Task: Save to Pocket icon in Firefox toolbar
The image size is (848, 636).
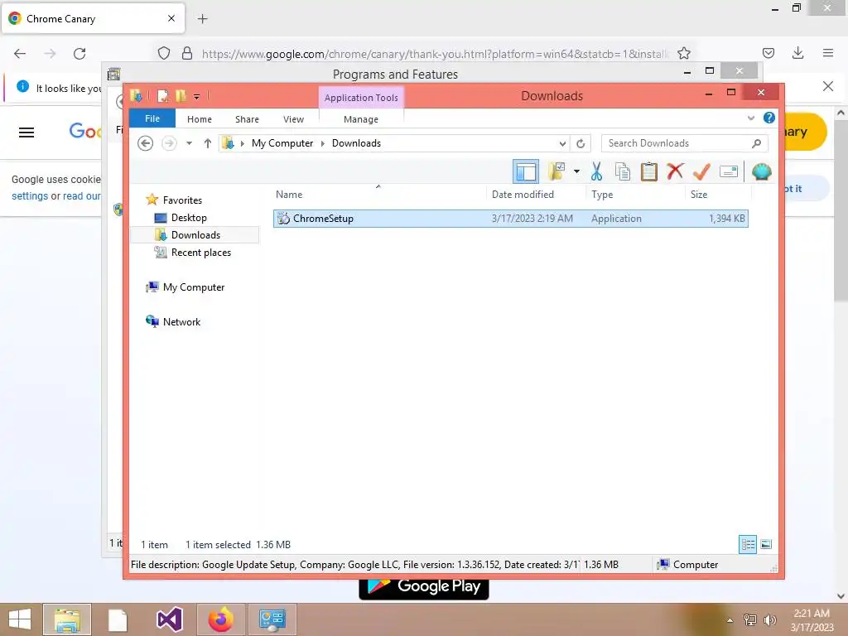Action: click(768, 53)
